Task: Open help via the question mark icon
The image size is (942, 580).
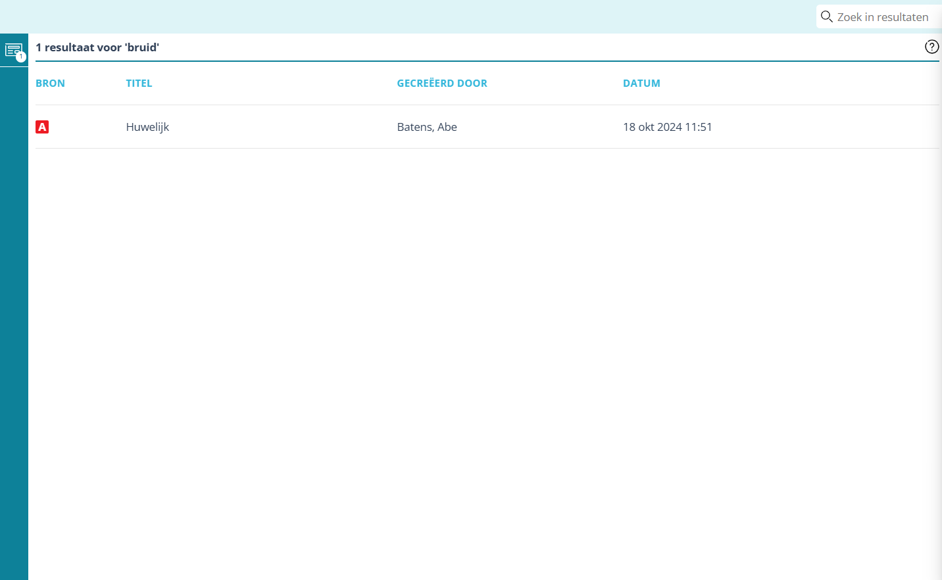Action: coord(931,47)
